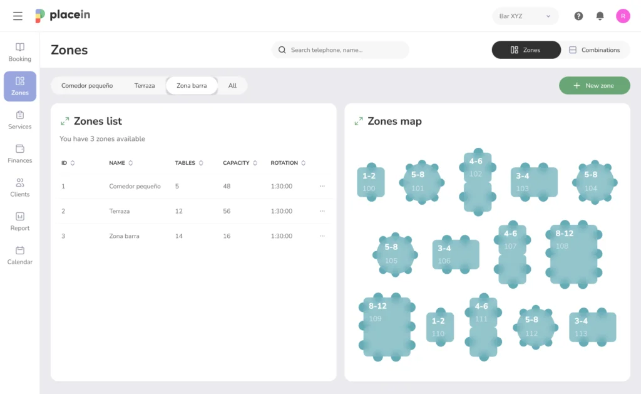
Task: Switch to Terraza tab
Action: click(145, 86)
